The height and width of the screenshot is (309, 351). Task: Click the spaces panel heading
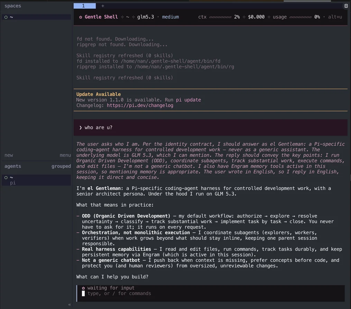click(x=13, y=6)
